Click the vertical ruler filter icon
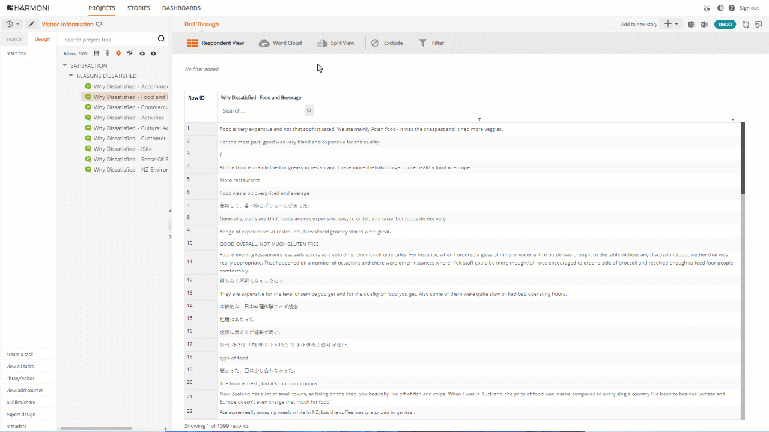 (108, 53)
